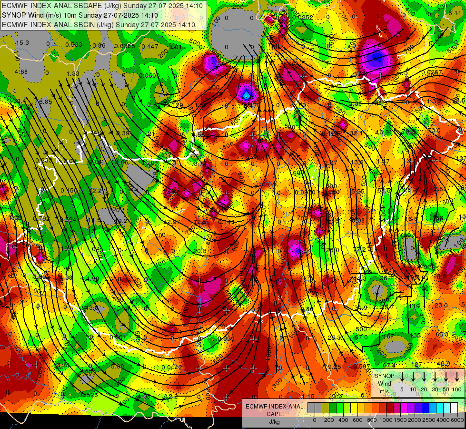Click the 34.9 value on the map

[x=361, y=308]
